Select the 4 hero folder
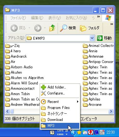This screenshot has width=119, height=137. pos(13,51)
